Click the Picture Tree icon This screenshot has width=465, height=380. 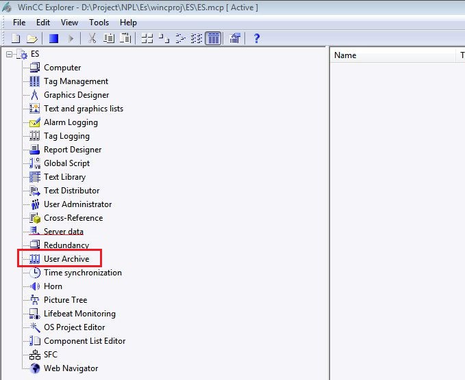click(x=35, y=300)
